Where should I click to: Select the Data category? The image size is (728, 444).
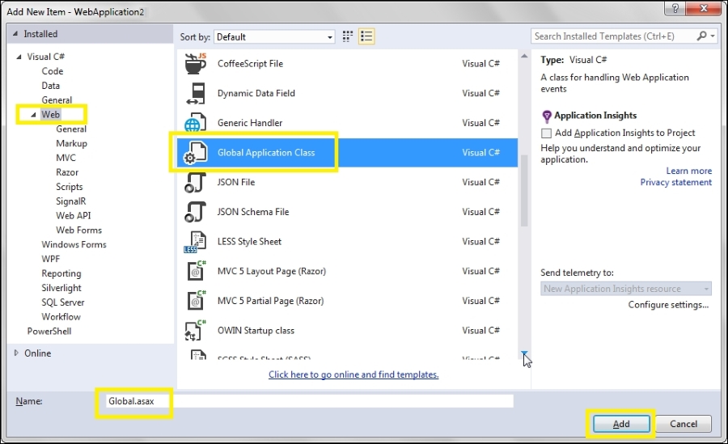pyautogui.click(x=51, y=86)
